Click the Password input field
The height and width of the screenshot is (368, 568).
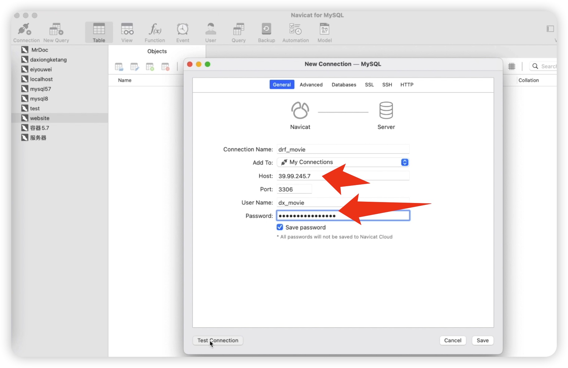click(x=343, y=216)
